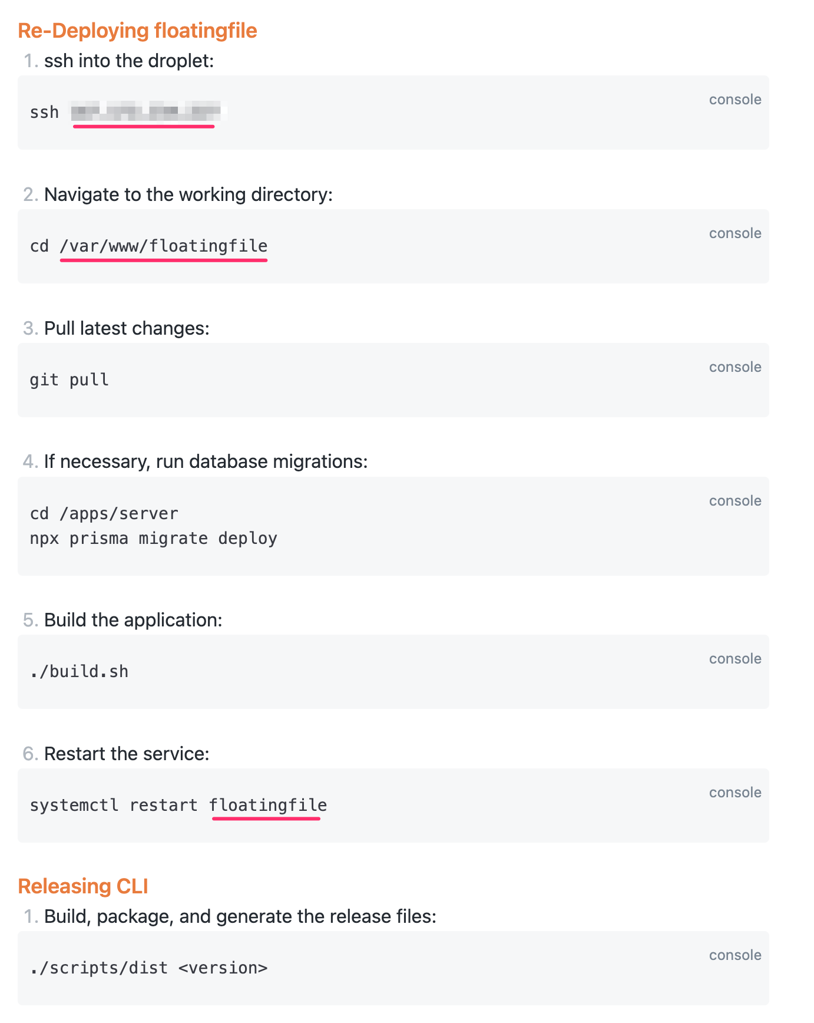Click the "Re-Deploying floatingfile" heading
Image resolution: width=814 pixels, height=1023 pixels.
[137, 31]
